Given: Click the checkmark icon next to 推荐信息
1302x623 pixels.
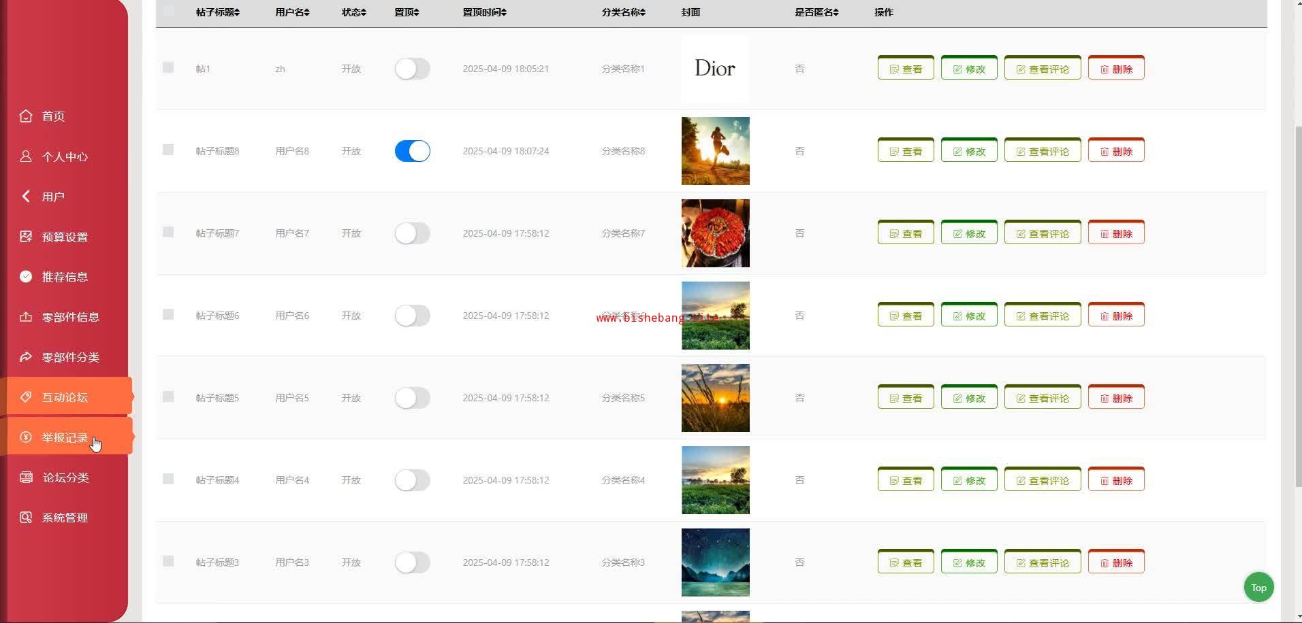Looking at the screenshot, I should coord(26,277).
